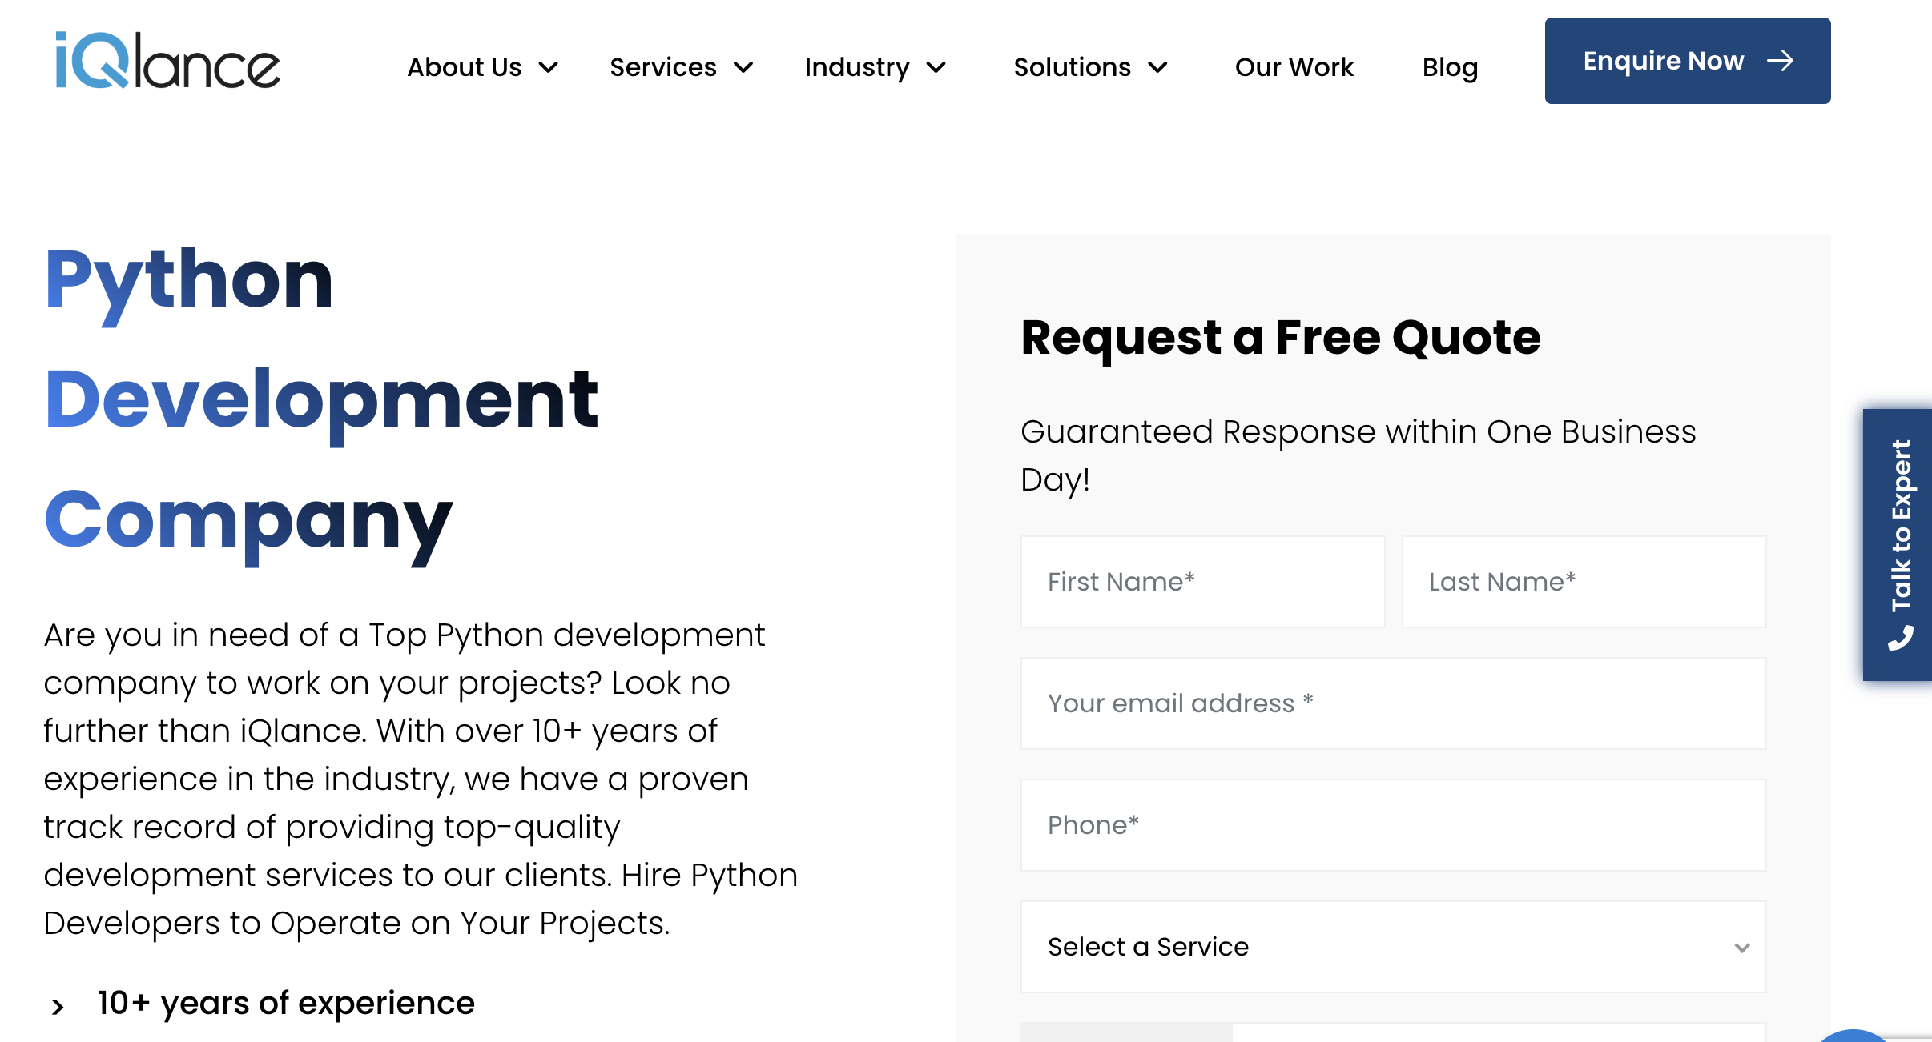Expand the Services dropdown chevron

[x=743, y=67]
